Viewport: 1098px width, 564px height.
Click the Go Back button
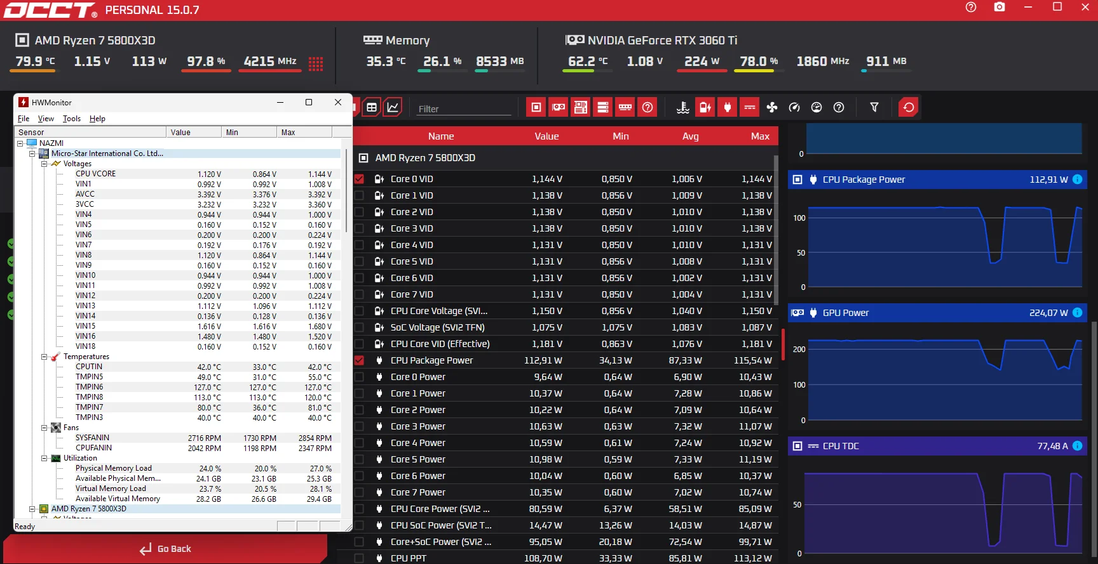tap(165, 549)
